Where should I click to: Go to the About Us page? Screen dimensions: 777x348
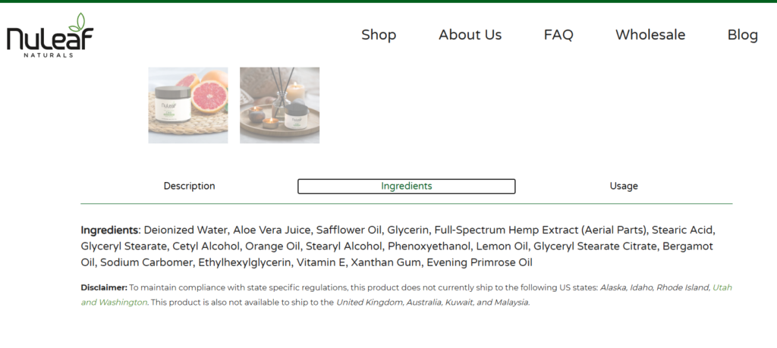click(470, 35)
